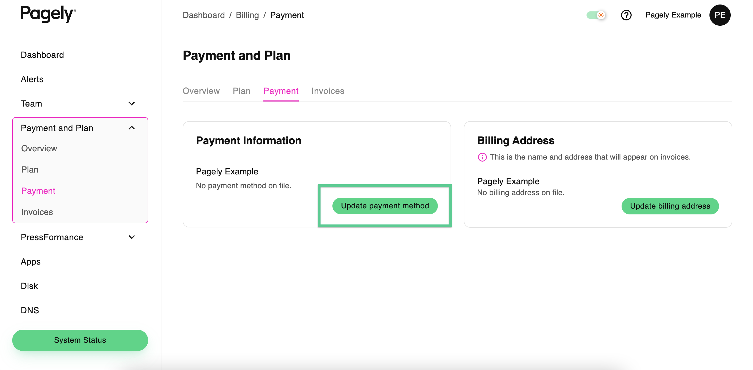Screen dimensions: 753x370
Task: Open Disk in the sidebar
Action: [29, 286]
